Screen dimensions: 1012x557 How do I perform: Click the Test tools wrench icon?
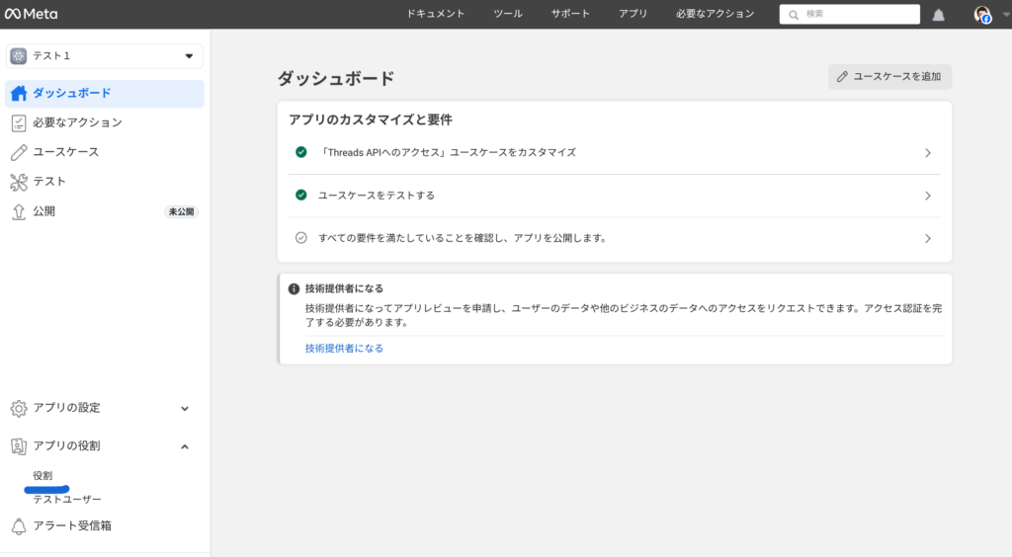tap(18, 182)
